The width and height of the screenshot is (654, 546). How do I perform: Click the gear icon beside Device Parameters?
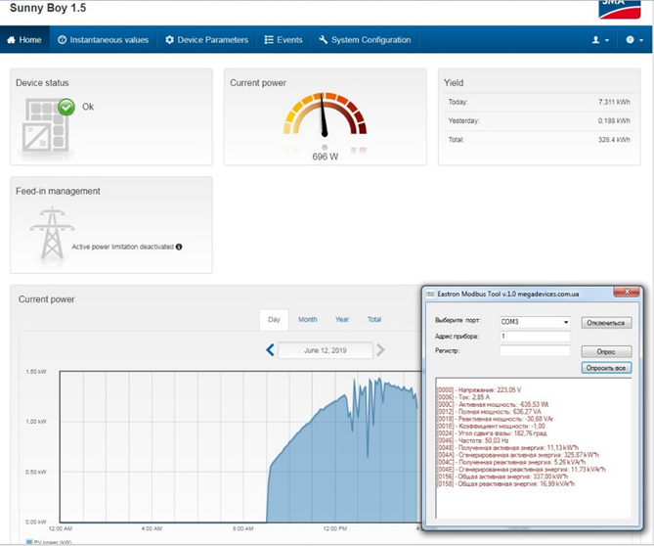(x=169, y=40)
